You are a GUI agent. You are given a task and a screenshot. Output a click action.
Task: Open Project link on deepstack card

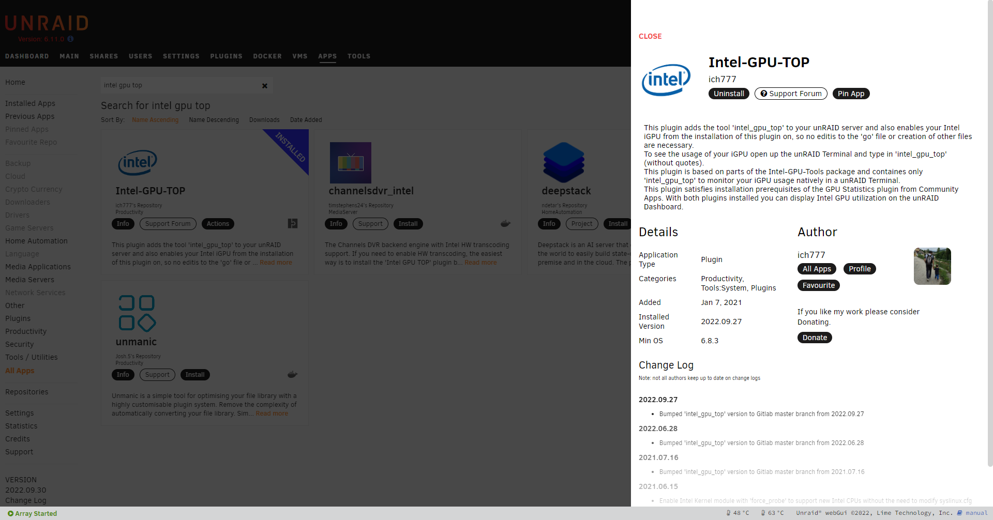582,224
